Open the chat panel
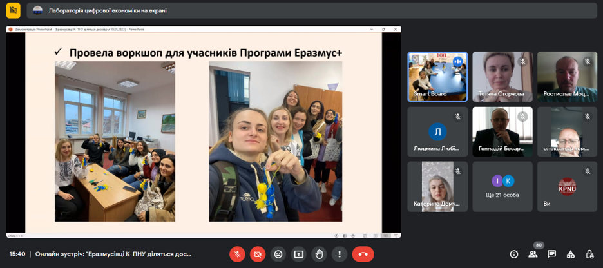603x268 pixels. click(551, 254)
